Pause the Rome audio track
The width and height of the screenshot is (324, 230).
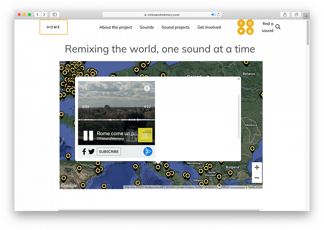(88, 136)
